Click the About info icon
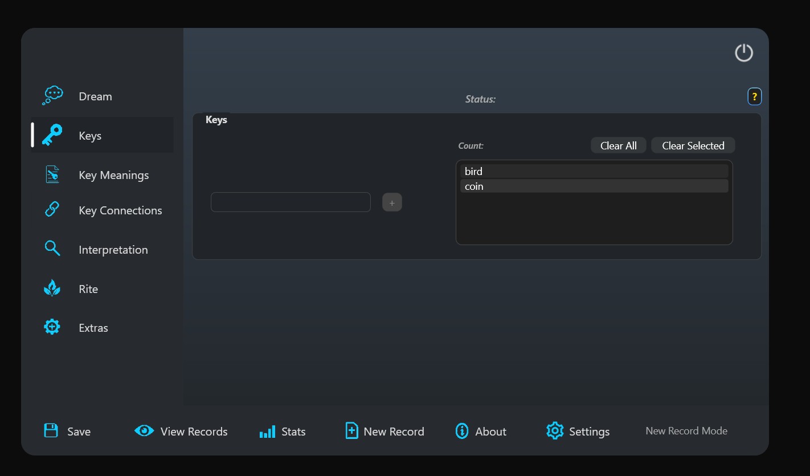 [x=462, y=431]
